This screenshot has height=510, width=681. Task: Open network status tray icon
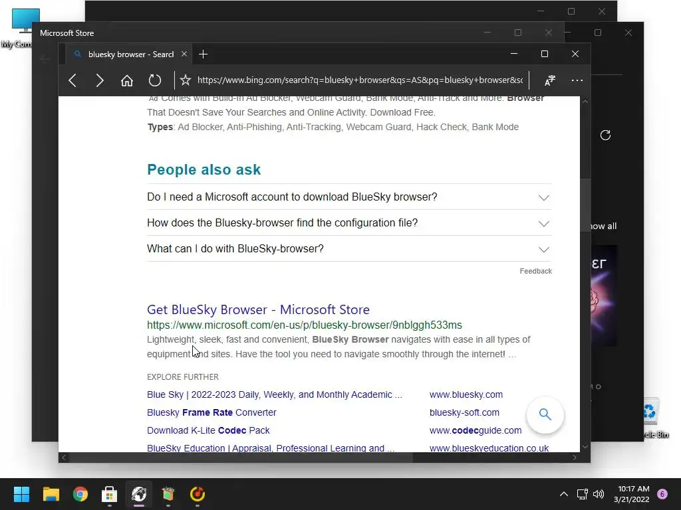[x=582, y=494]
